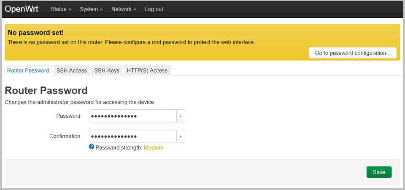Screen dimensions: 405x190
Task: Open the Status dropdown menu
Action: point(61,9)
